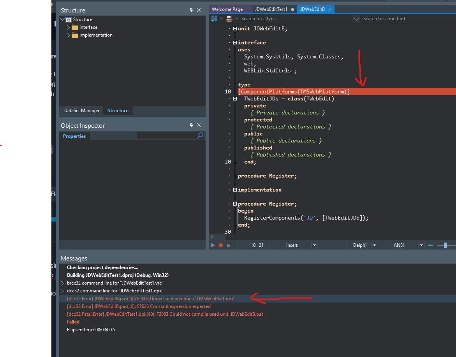The image size is (456, 357).
Task: Click the macro stop square button
Action: tap(229, 245)
